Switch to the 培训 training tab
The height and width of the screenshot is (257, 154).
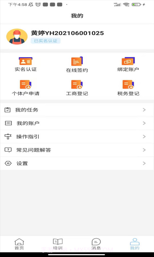(58, 244)
